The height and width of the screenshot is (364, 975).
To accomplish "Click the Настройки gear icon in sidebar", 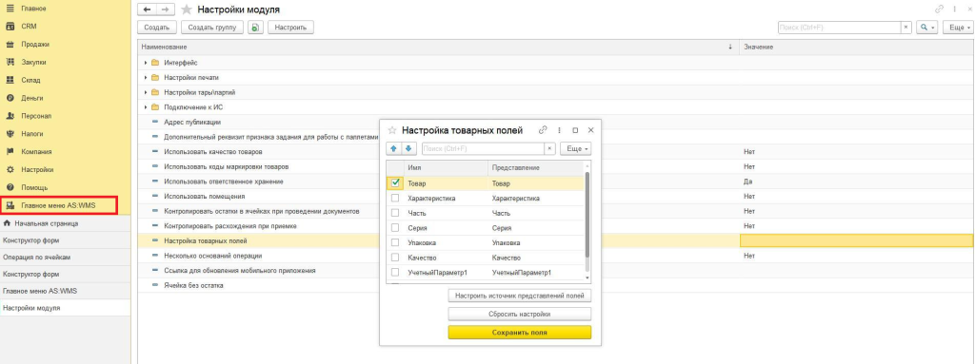I will coord(10,169).
